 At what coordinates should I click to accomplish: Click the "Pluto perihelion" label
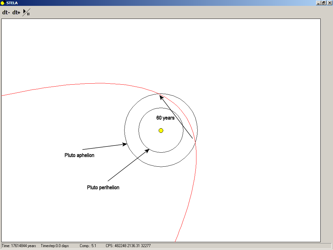[x=103, y=187]
